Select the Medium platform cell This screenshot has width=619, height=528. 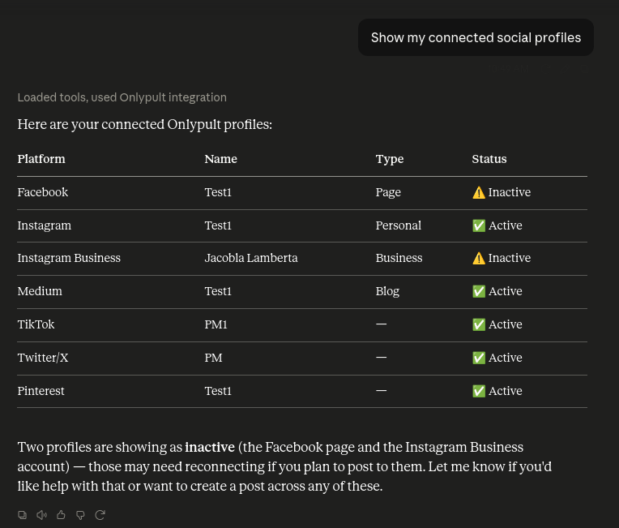coord(40,291)
